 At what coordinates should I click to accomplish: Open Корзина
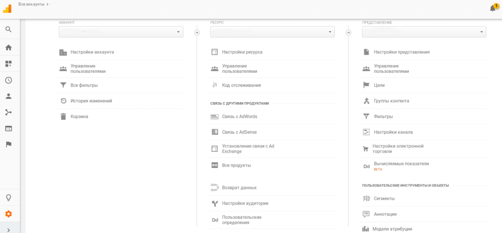click(79, 116)
